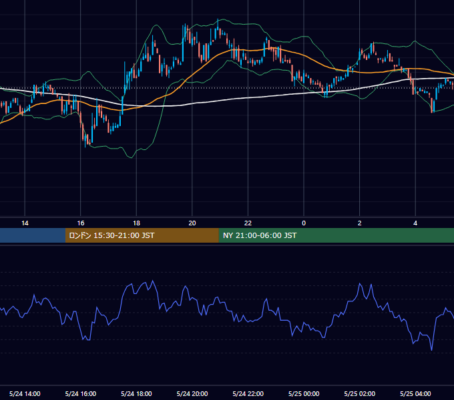This screenshot has height=400, width=454.
Task: Click the 16 hour axis label
Action: [x=81, y=223]
